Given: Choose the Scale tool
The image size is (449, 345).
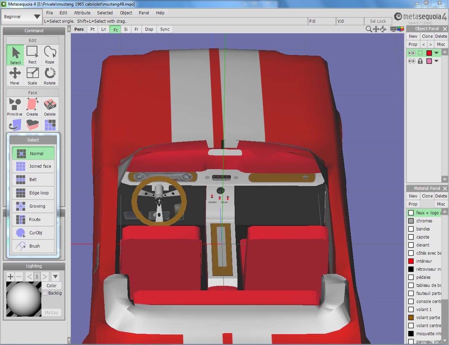Looking at the screenshot, I should coord(32,76).
